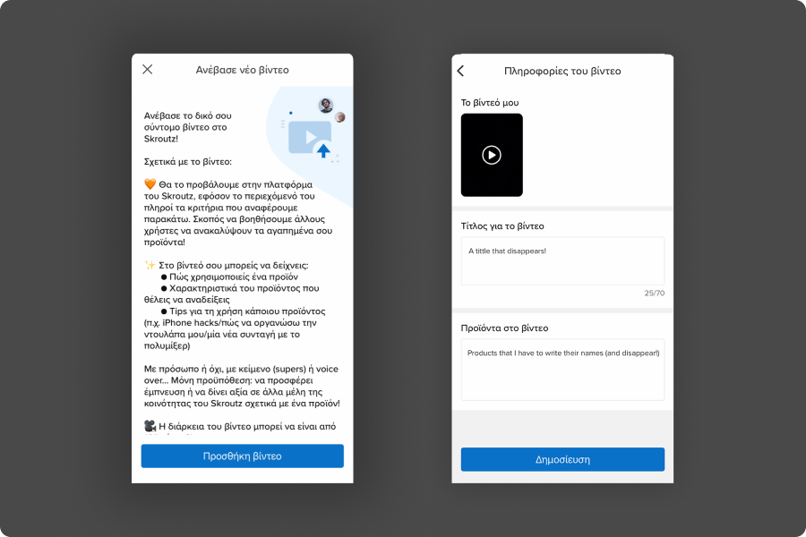Click the Πληροφορίες του βίντεο header title

coord(563,71)
